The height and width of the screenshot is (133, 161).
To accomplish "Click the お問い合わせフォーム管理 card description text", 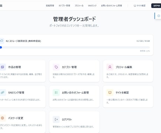I will coord(73,100).
